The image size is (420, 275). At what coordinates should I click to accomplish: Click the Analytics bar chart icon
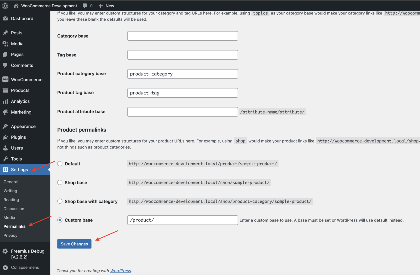tap(5, 101)
